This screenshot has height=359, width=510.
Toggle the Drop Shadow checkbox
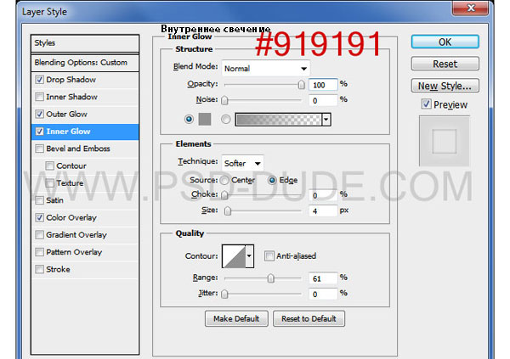pos(39,80)
